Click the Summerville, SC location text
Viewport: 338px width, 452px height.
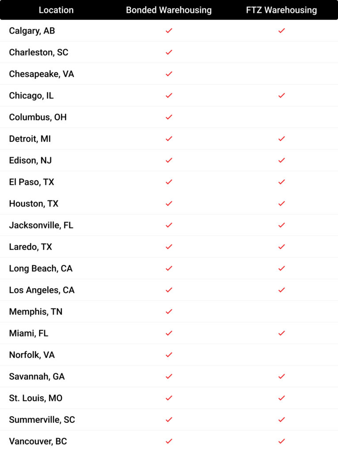42,420
